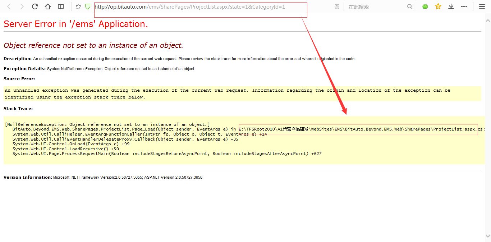Click the "ProjectList.Page_Load" stack trace line
Image resolution: width=491 pixels, height=242 pixels.
pyautogui.click(x=249, y=129)
